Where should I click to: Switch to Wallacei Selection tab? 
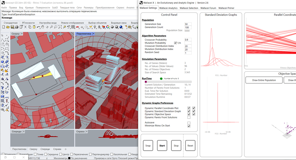pos(189,8)
